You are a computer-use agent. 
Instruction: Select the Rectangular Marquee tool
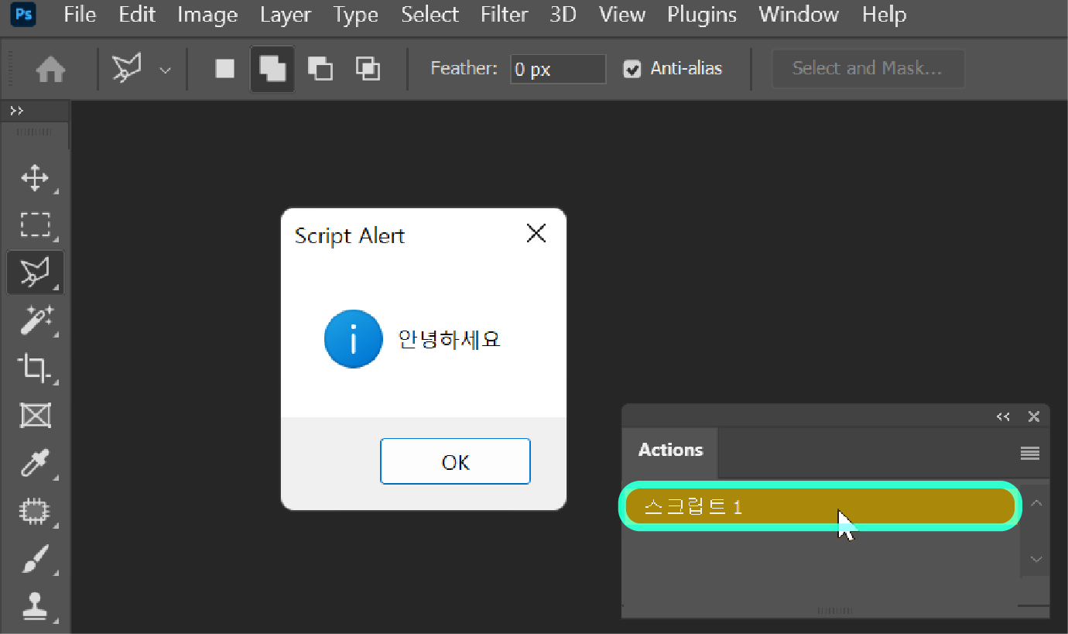coord(35,225)
